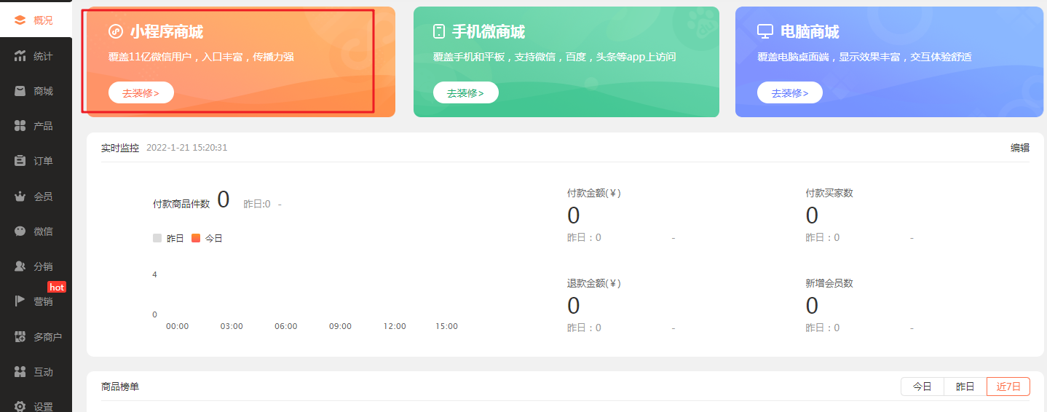Click the 商品榜单 section heading
Image resolution: width=1047 pixels, height=412 pixels.
[120, 387]
